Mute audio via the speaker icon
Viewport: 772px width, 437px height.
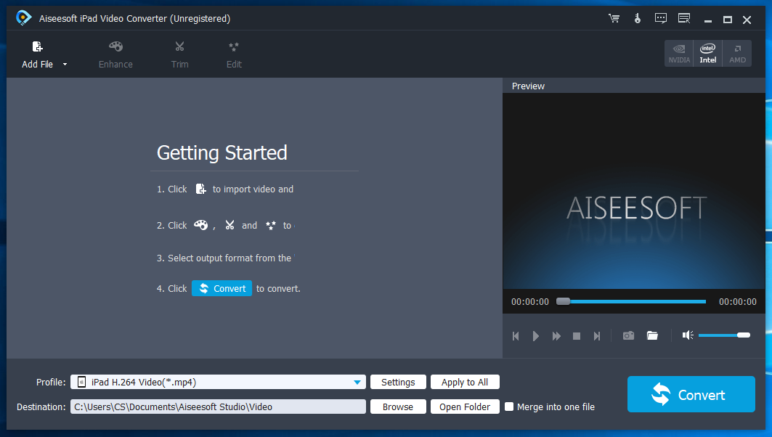[x=687, y=335]
